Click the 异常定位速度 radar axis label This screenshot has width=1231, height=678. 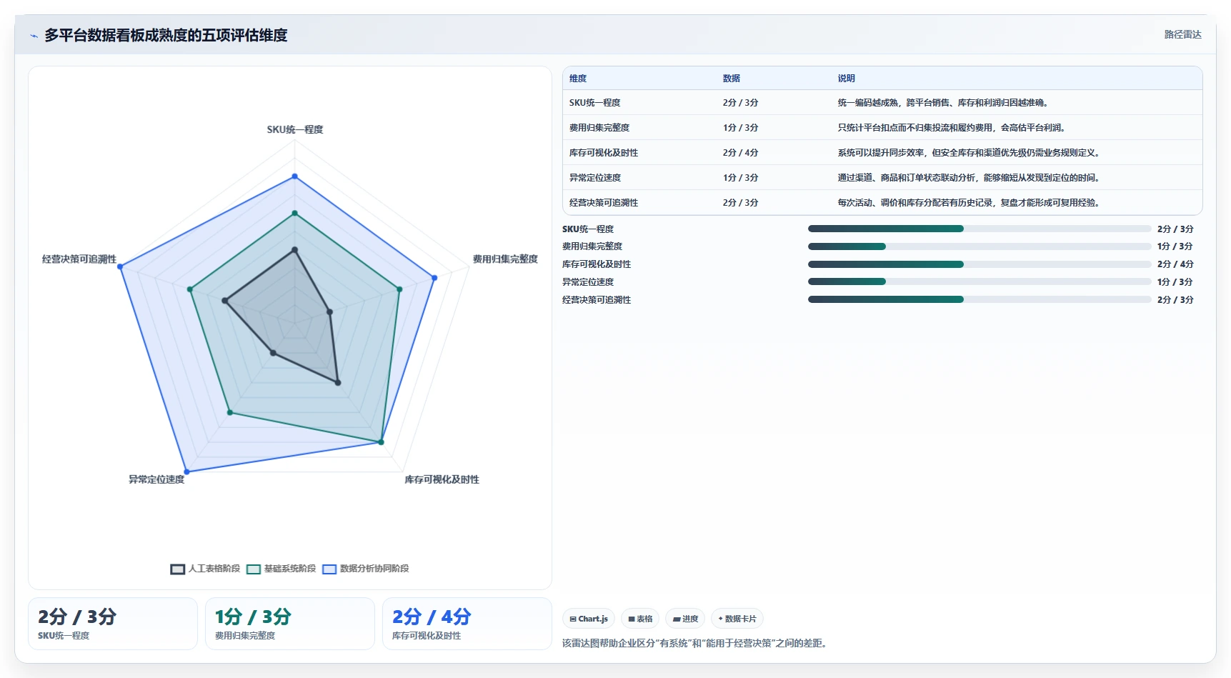[156, 479]
